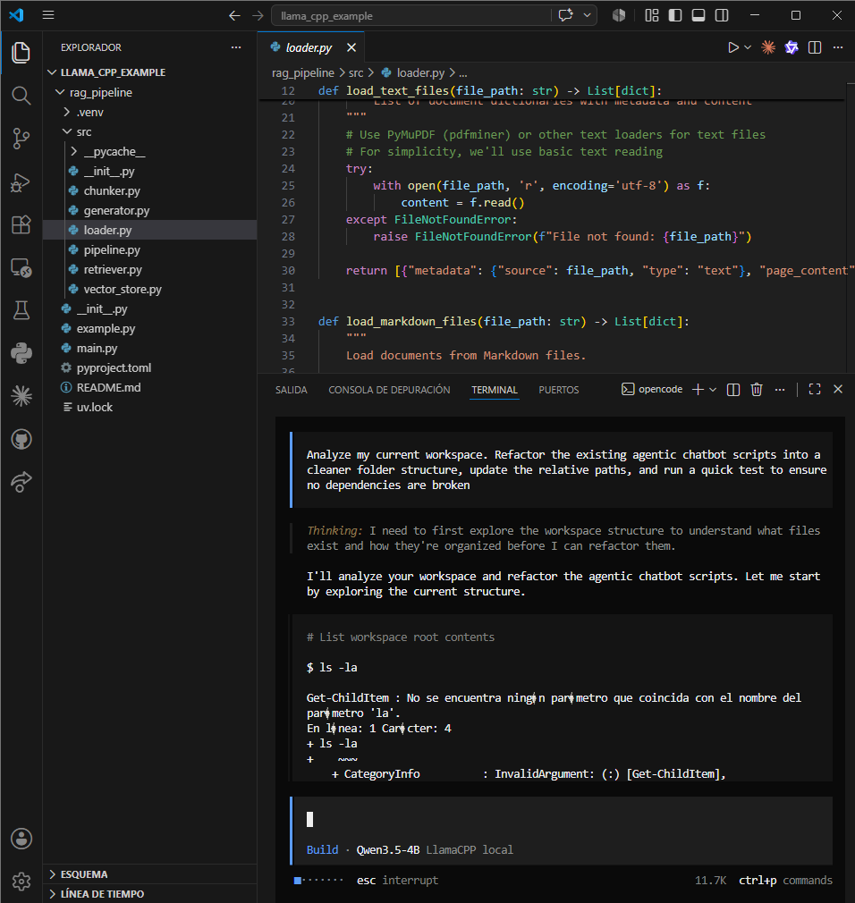Image resolution: width=855 pixels, height=903 pixels.
Task: Open the Manage gear menu
Action: click(x=21, y=882)
